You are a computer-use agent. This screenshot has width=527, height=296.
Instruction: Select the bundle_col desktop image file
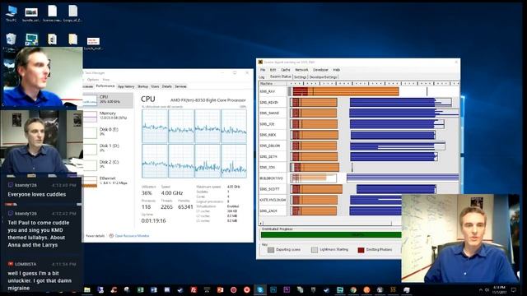pos(31,15)
